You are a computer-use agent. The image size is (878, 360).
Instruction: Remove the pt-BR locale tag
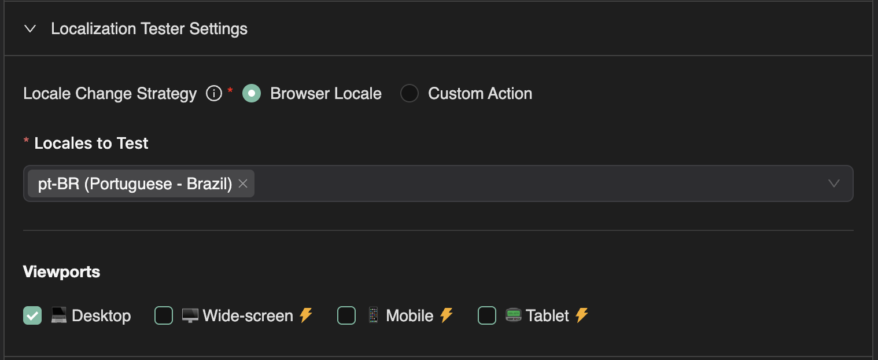[243, 183]
